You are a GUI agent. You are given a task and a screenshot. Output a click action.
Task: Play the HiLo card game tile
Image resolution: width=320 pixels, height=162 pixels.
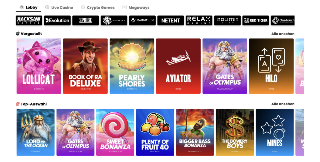[271, 66]
